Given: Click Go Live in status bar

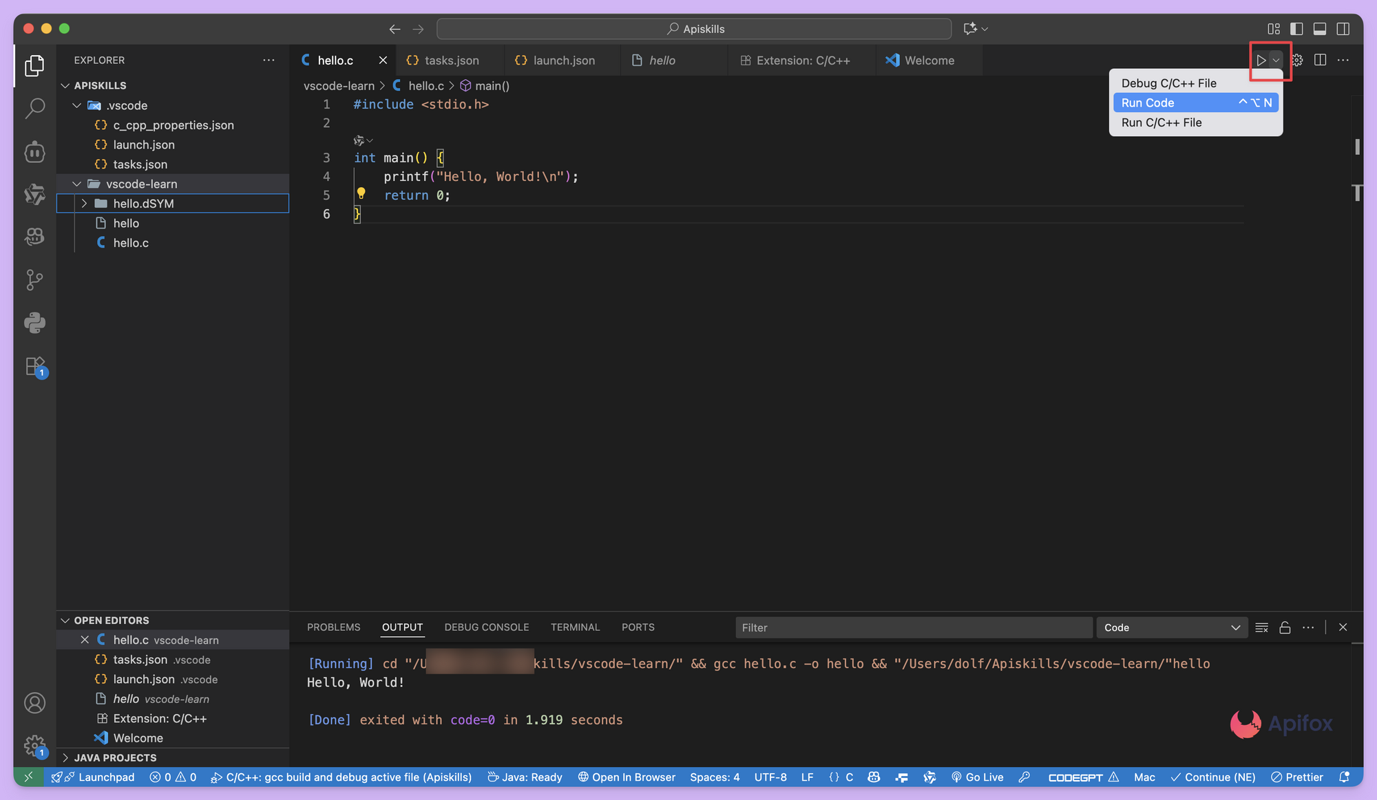Looking at the screenshot, I should [977, 777].
